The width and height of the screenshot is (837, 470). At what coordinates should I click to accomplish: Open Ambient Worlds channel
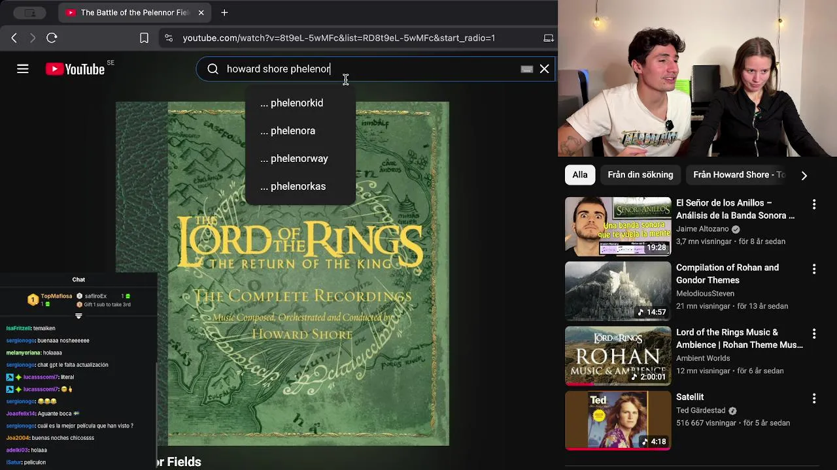pyautogui.click(x=703, y=358)
